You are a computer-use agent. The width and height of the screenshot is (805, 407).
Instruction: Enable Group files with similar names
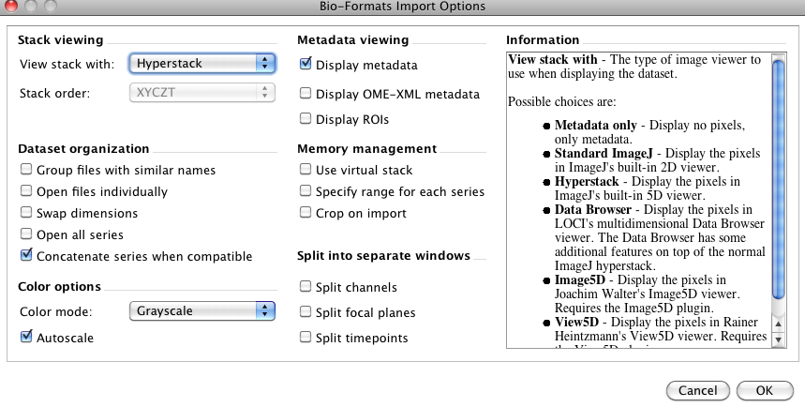(26, 170)
